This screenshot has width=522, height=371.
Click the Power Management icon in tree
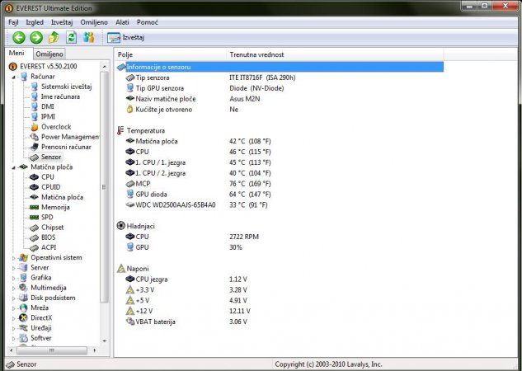point(35,137)
